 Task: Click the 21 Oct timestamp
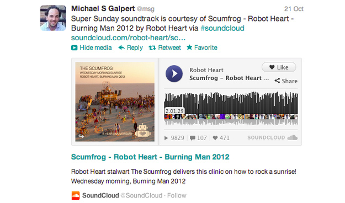click(x=294, y=9)
